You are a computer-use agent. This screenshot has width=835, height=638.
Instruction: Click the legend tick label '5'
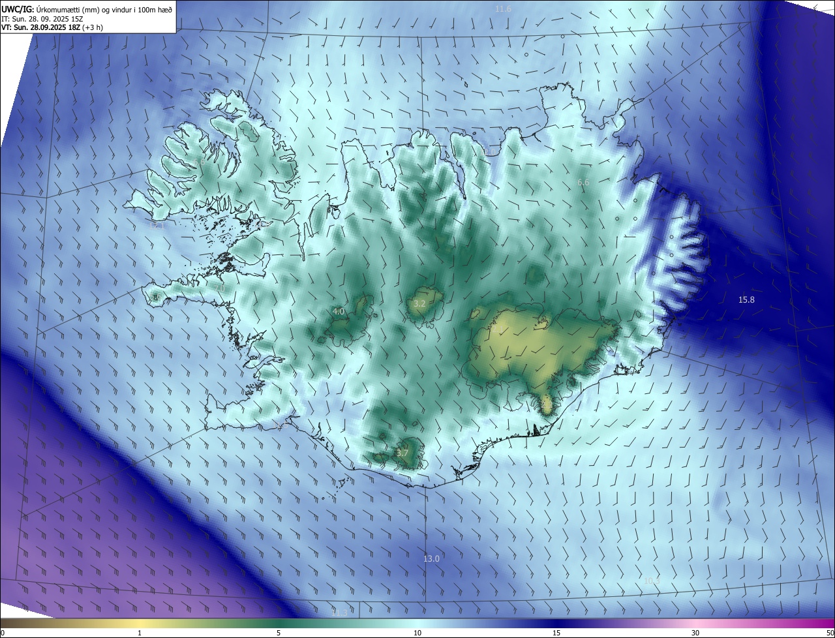279,633
